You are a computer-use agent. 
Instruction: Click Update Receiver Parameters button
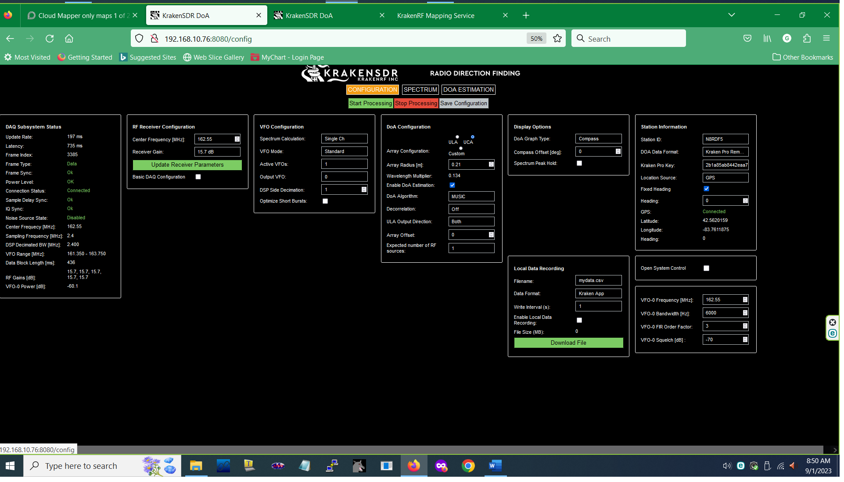click(187, 165)
